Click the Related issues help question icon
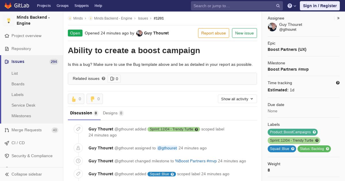 click(103, 78)
